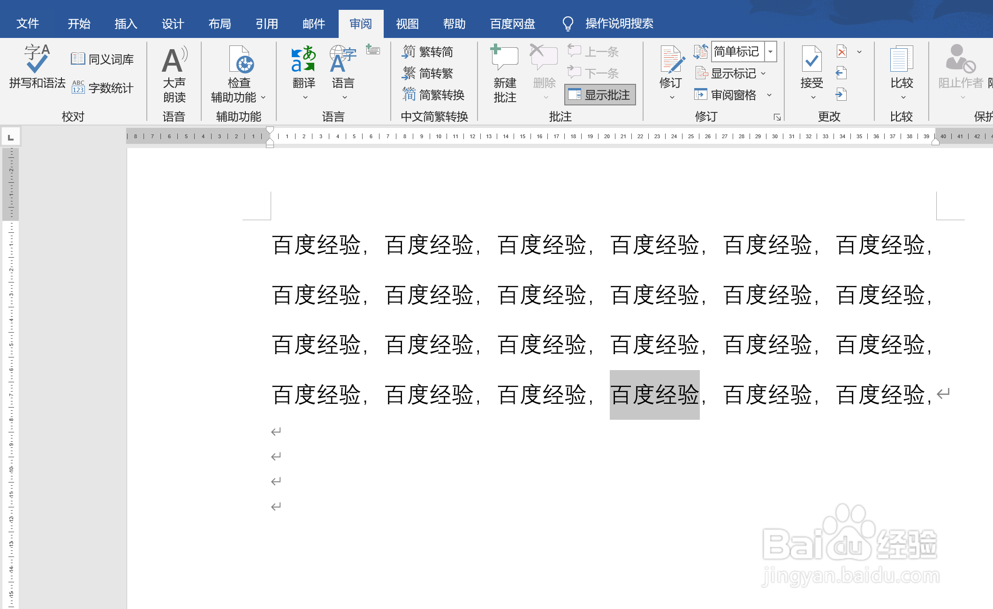Click 阻止作者 block authors icon
Image resolution: width=993 pixels, height=609 pixels.
pyautogui.click(x=960, y=59)
